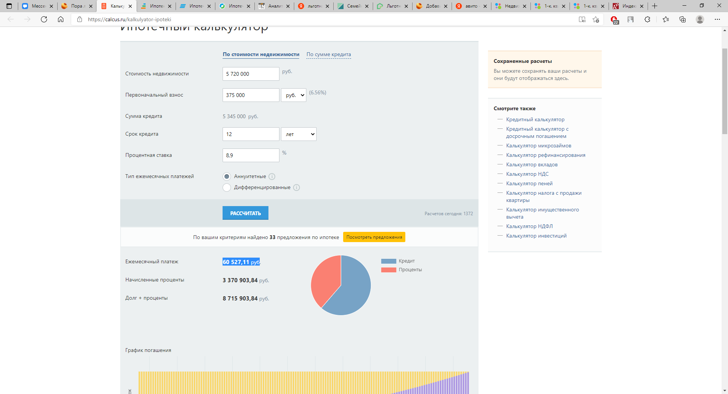Open the gray bookmark extension icon
728x394 pixels.
click(631, 19)
